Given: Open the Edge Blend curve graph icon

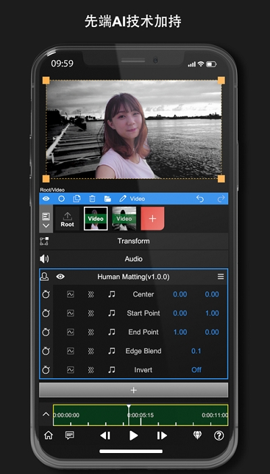Looking at the screenshot, I should tap(70, 351).
